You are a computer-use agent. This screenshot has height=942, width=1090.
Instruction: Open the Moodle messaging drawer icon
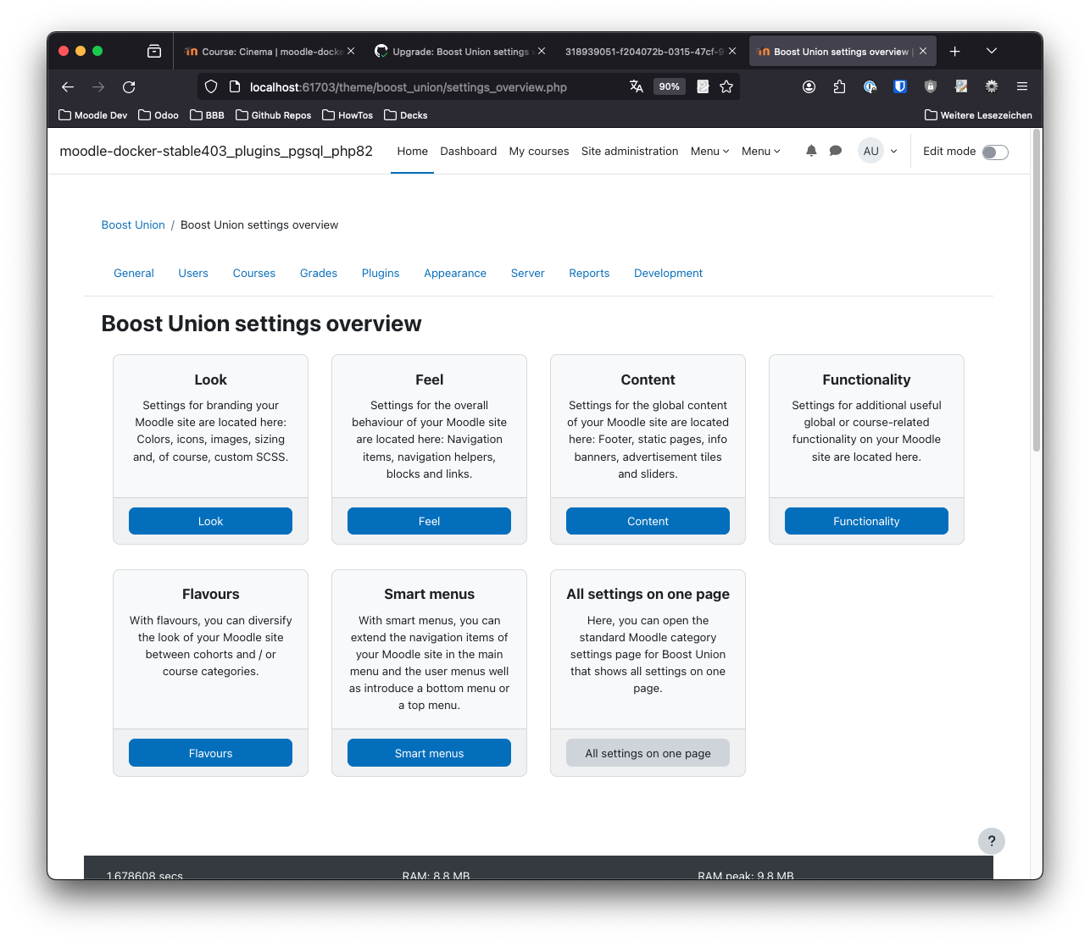(836, 151)
